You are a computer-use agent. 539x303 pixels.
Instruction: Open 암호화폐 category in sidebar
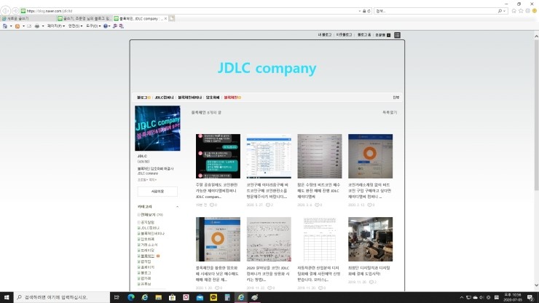(147, 239)
